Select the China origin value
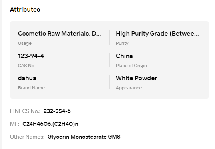The width and height of the screenshot is (215, 149). click(124, 56)
